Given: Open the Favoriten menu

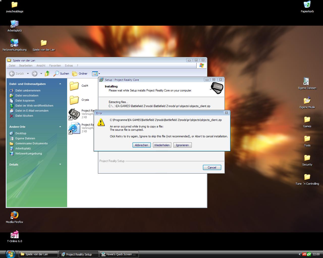Looking at the screenshot, I should pos(55,66).
